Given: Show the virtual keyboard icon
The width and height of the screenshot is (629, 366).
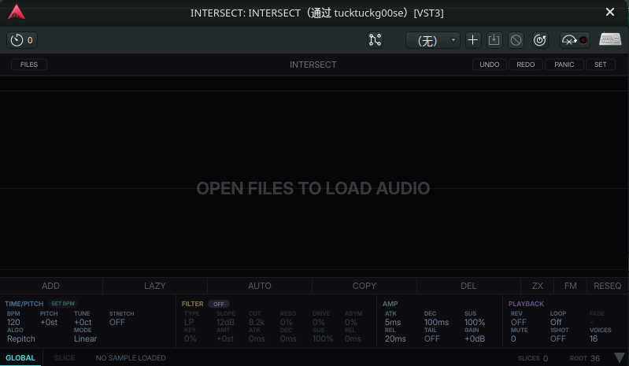Looking at the screenshot, I should pyautogui.click(x=610, y=39).
